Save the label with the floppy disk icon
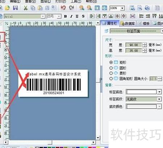163x148 pixels. [15, 8]
